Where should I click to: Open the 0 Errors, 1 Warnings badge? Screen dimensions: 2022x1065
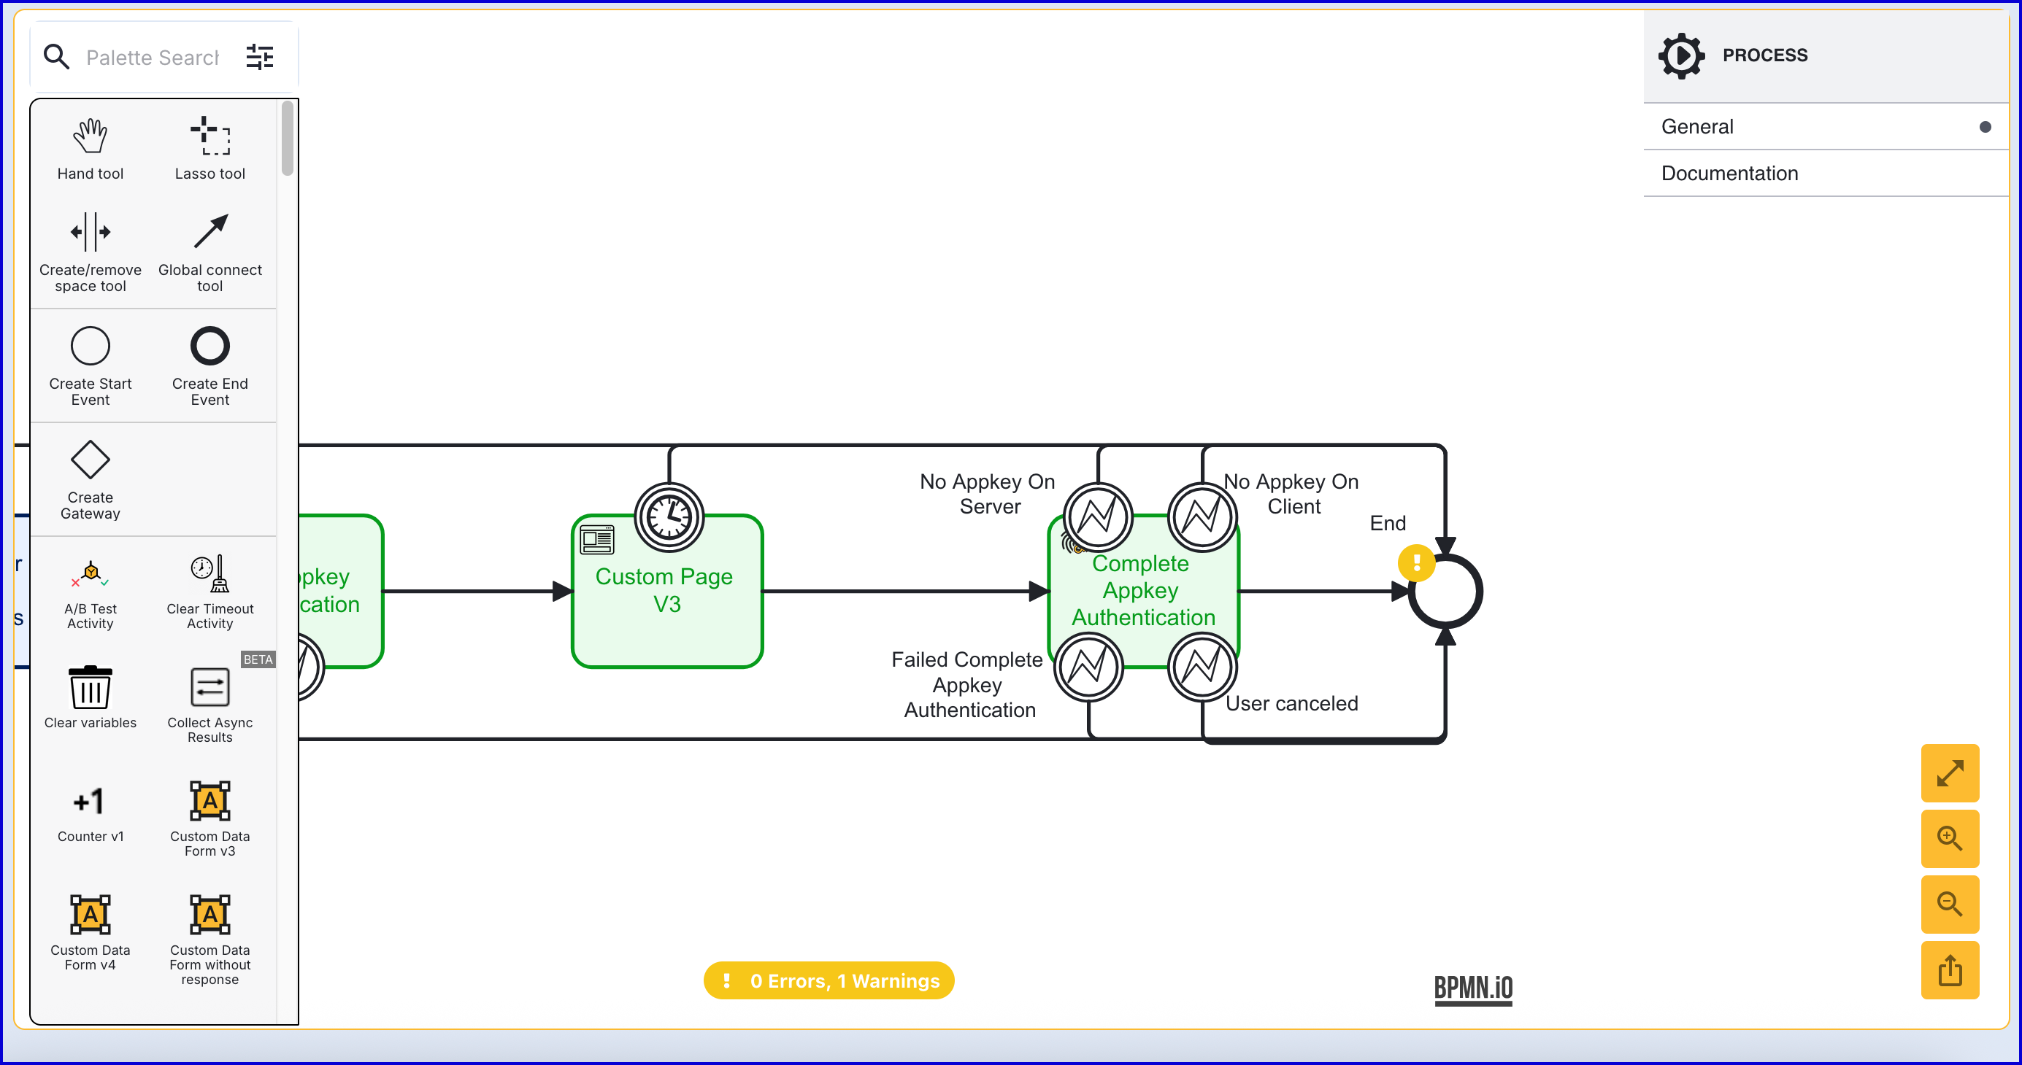[828, 980]
